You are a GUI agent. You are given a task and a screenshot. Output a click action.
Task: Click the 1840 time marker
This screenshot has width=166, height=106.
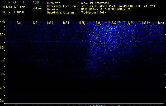pyautogui.click(x=161, y=23)
